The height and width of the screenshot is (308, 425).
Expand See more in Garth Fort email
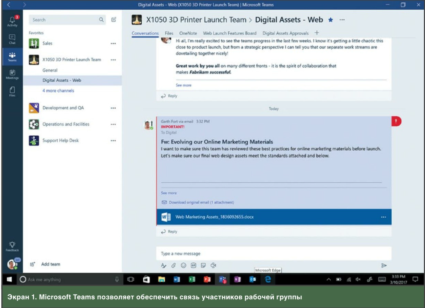(169, 193)
